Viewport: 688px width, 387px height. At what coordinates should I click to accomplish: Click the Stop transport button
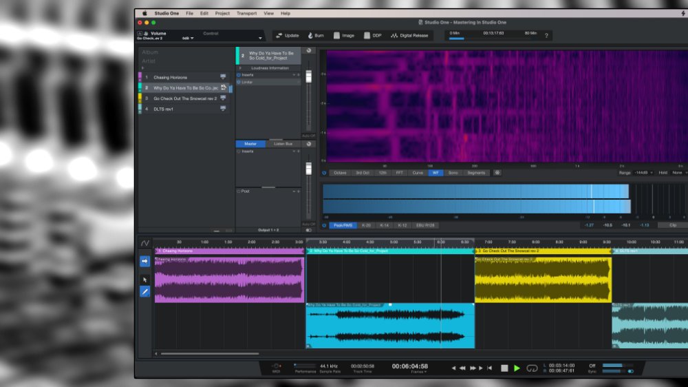tap(504, 368)
